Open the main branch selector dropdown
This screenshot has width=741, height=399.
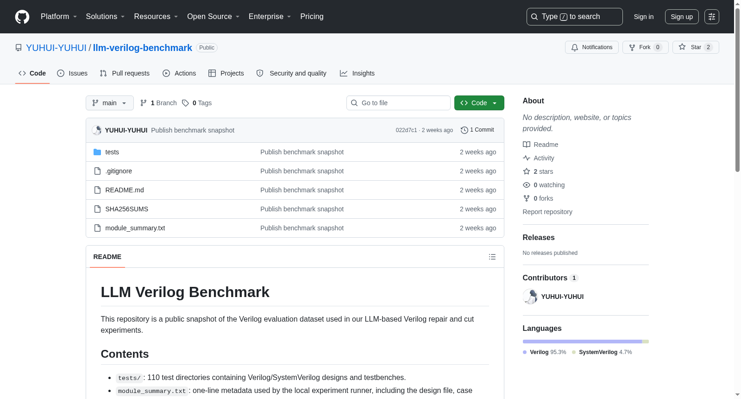coord(110,103)
